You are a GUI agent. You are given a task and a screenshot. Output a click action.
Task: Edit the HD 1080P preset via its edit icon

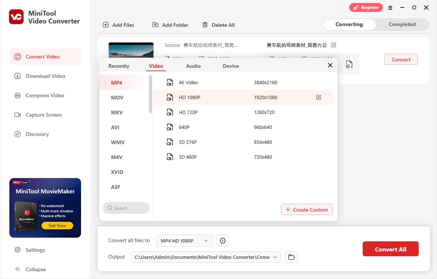(x=318, y=97)
